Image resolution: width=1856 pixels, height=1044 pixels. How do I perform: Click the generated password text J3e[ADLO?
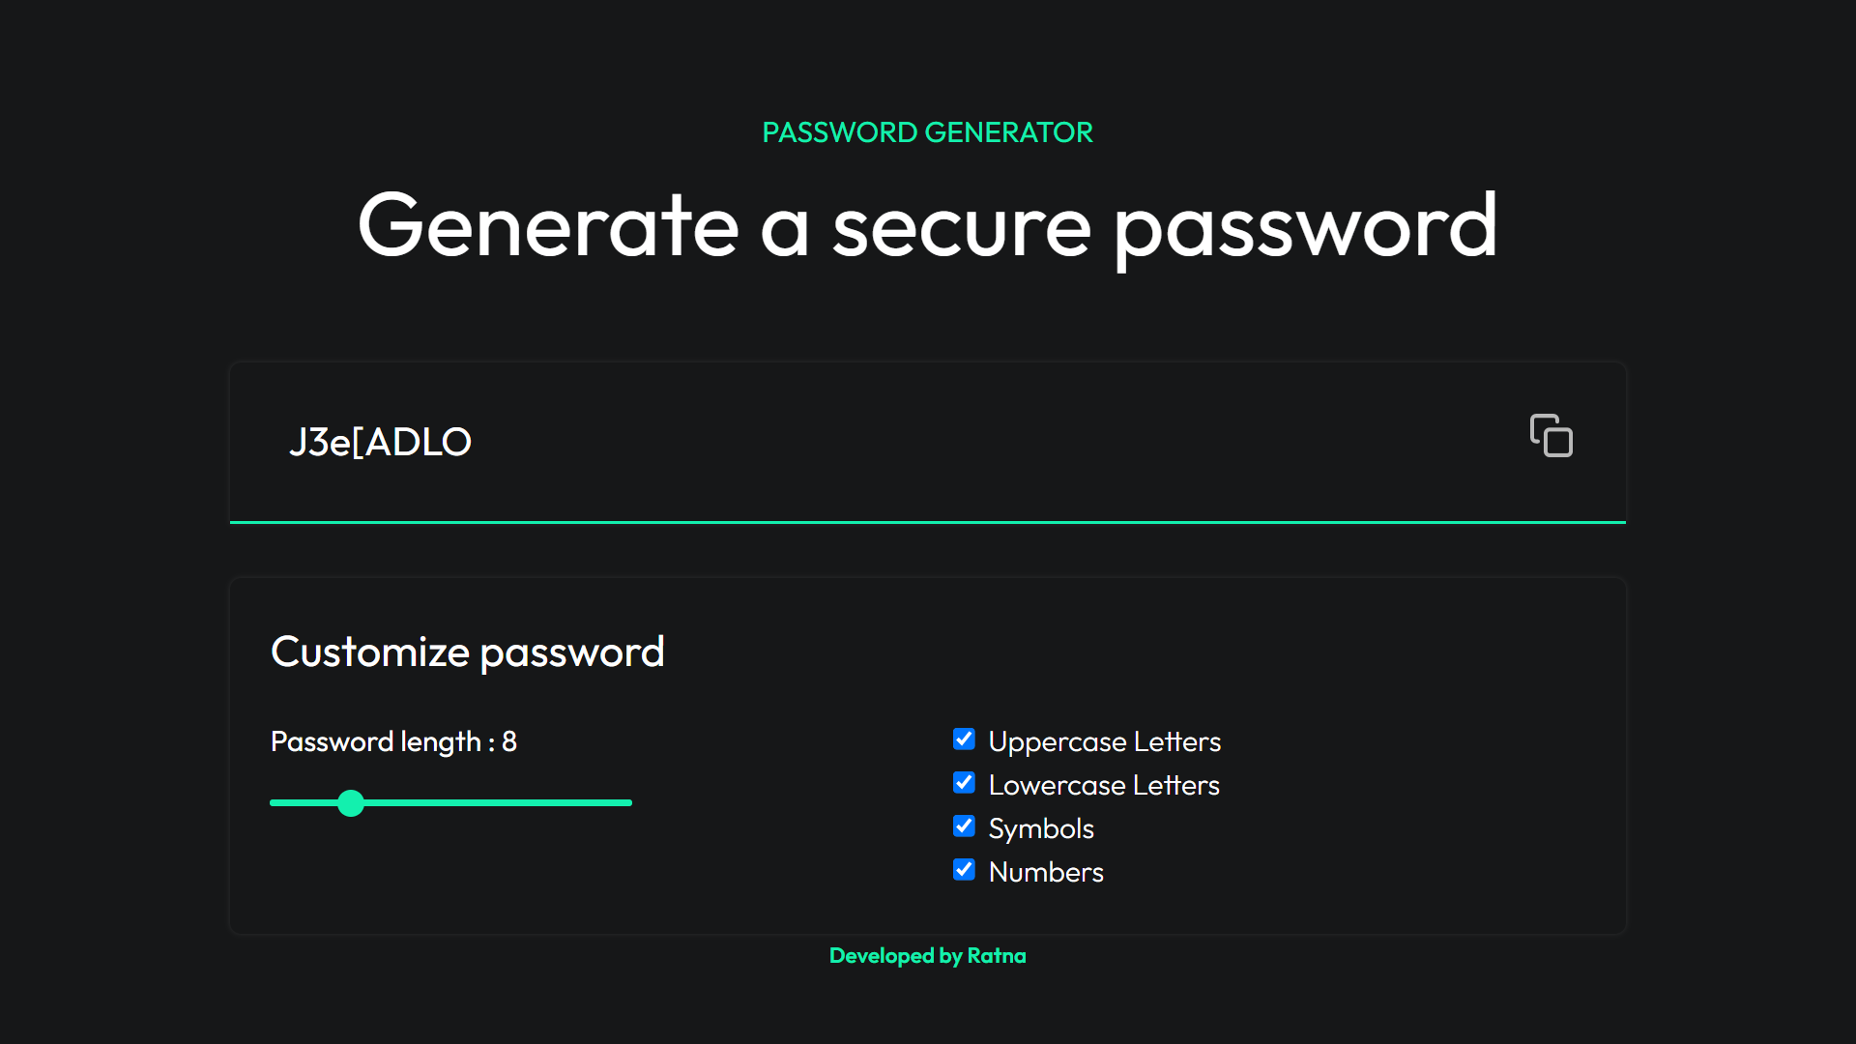[380, 442]
